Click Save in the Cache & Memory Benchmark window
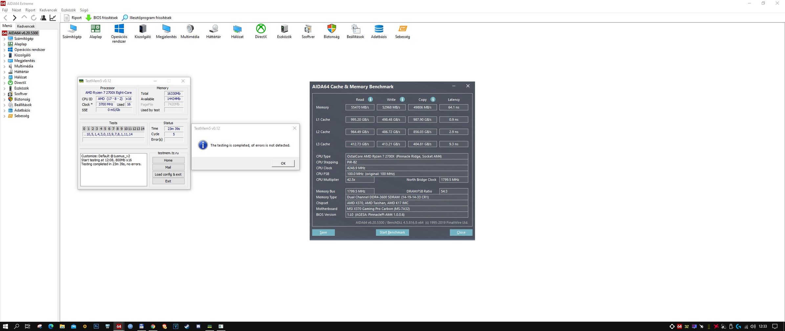 click(x=323, y=232)
